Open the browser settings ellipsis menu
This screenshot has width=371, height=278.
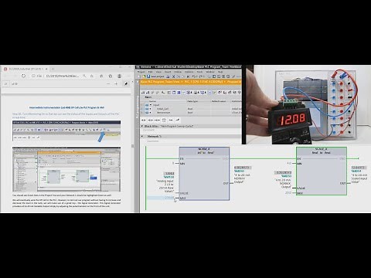[x=128, y=76]
